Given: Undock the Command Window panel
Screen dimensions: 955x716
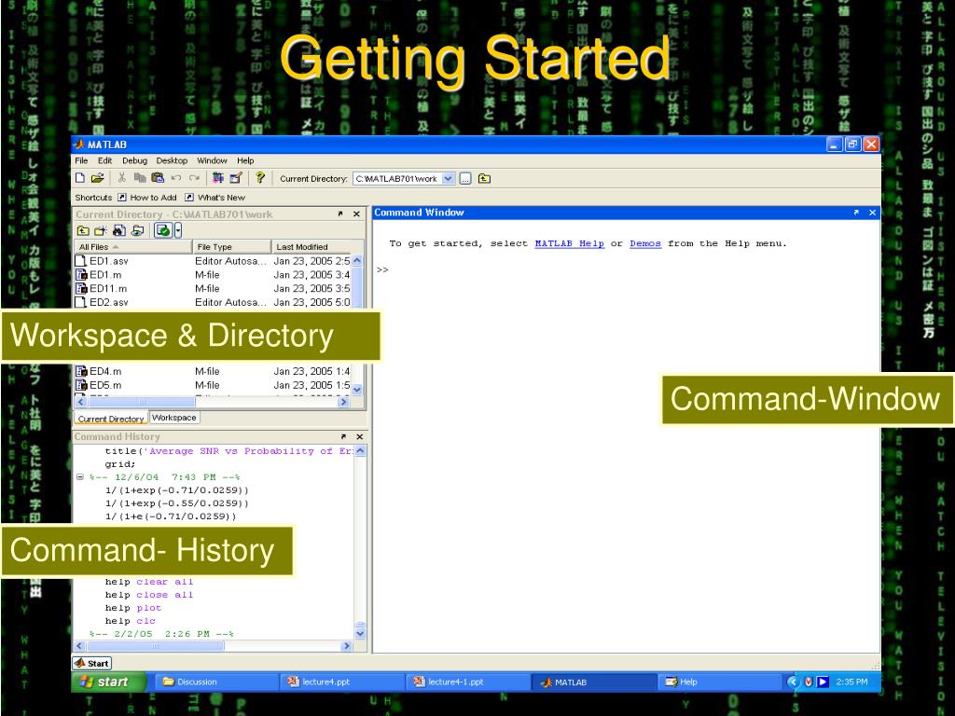Looking at the screenshot, I should [856, 213].
